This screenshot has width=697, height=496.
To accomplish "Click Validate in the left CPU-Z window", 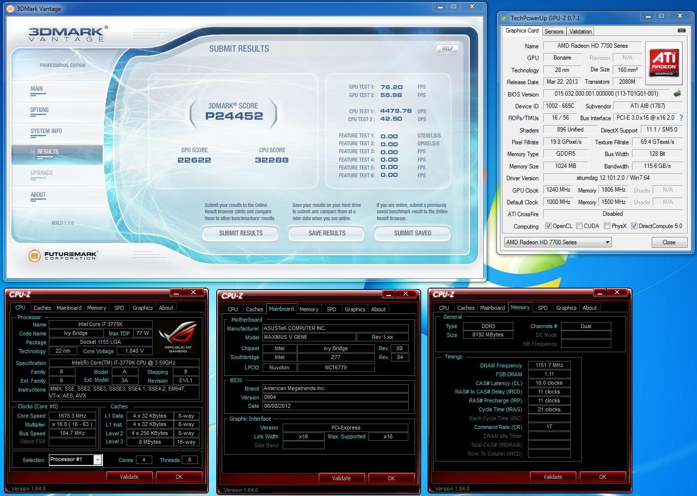I will point(129,477).
